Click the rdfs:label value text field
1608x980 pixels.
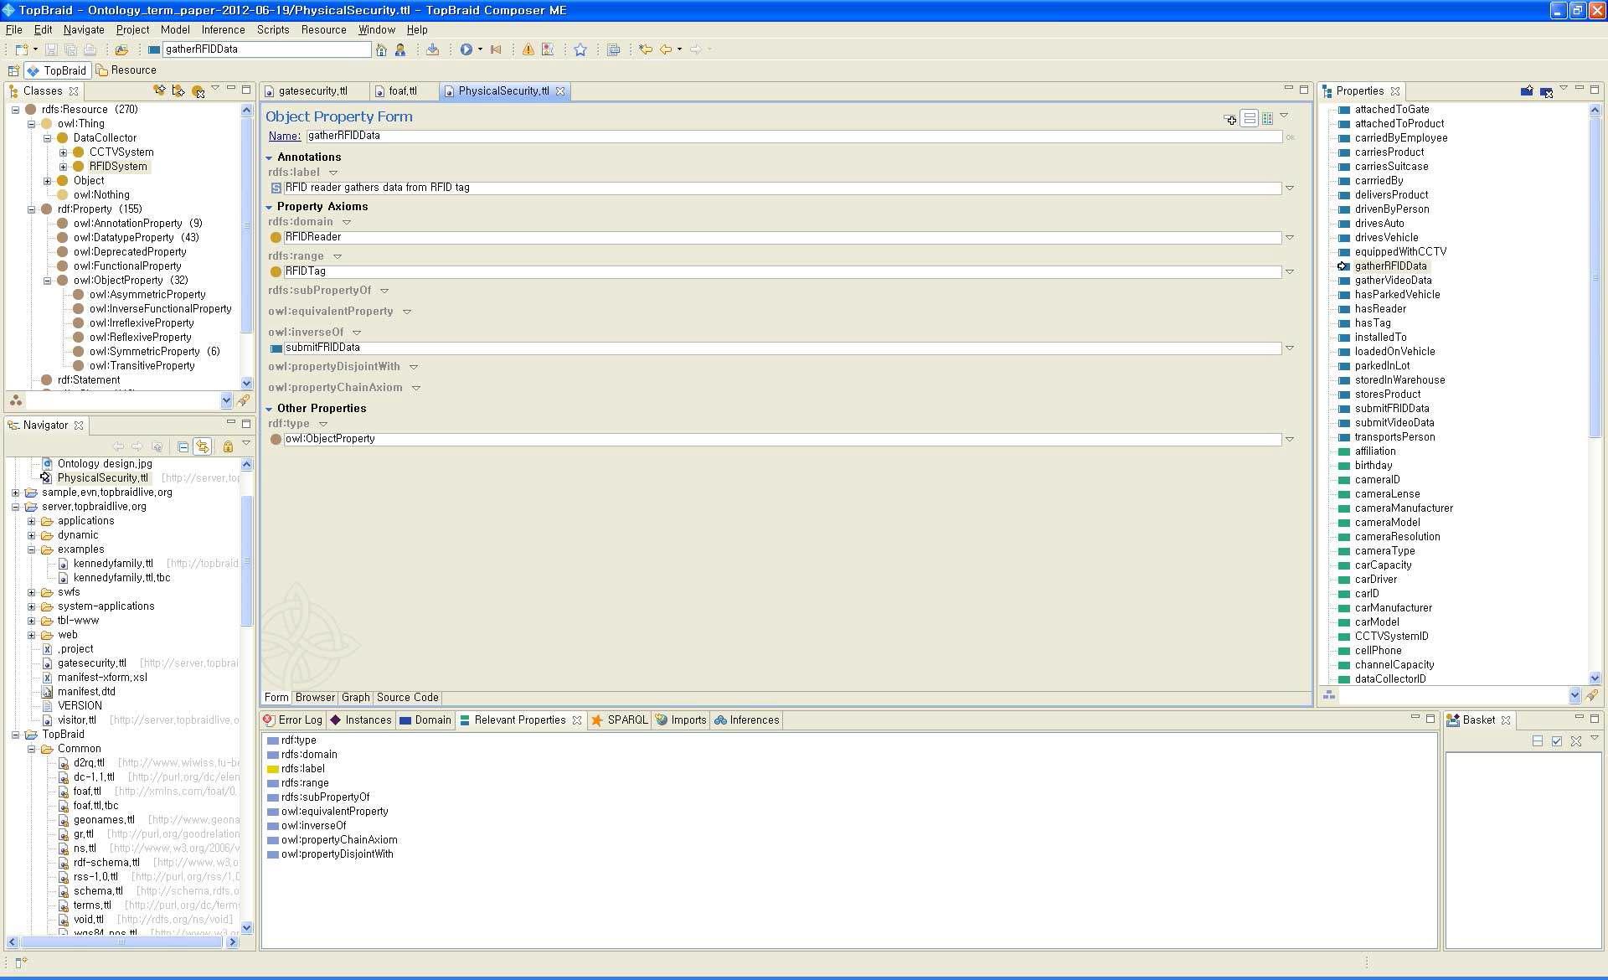click(782, 188)
